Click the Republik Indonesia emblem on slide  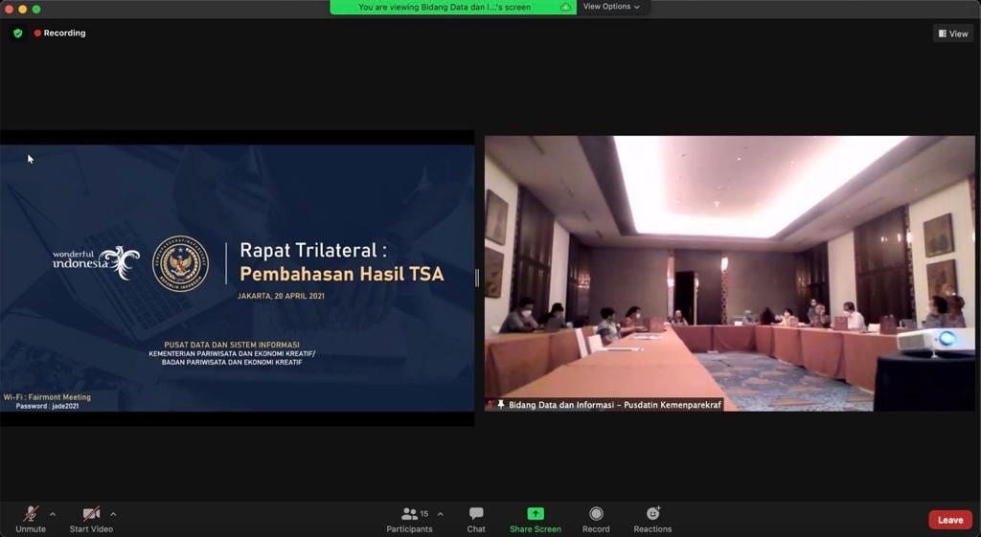pyautogui.click(x=181, y=264)
